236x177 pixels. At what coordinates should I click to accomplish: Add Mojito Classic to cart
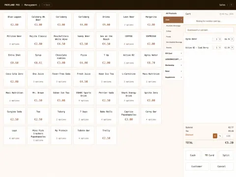[38, 40]
